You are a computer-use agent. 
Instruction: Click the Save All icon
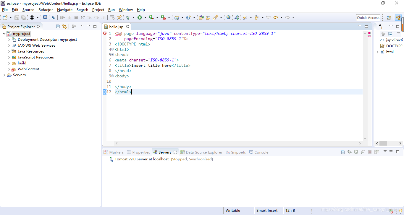(23, 17)
